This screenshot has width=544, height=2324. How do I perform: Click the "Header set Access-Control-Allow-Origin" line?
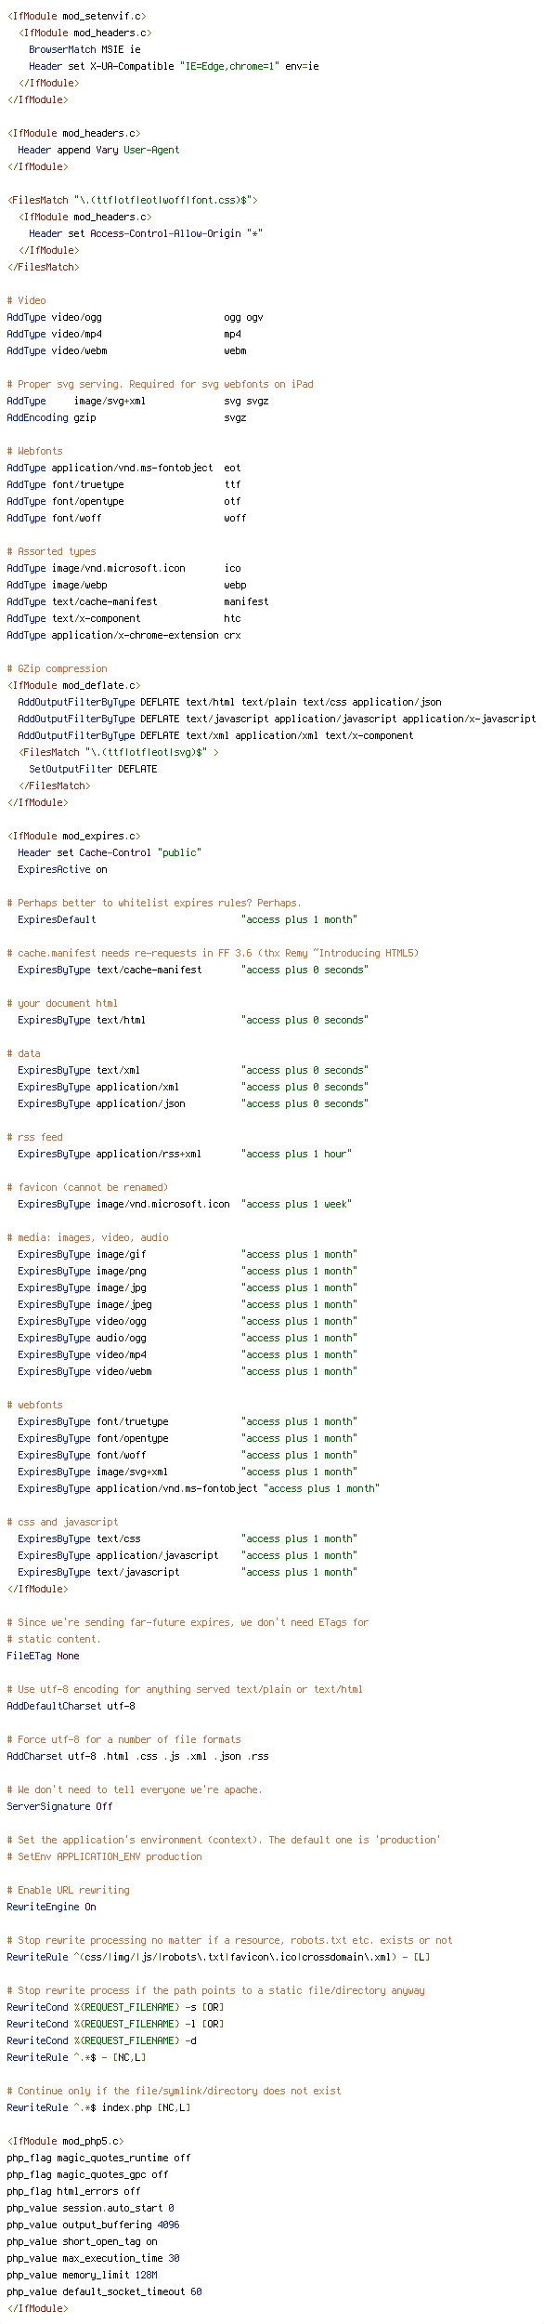pos(146,233)
